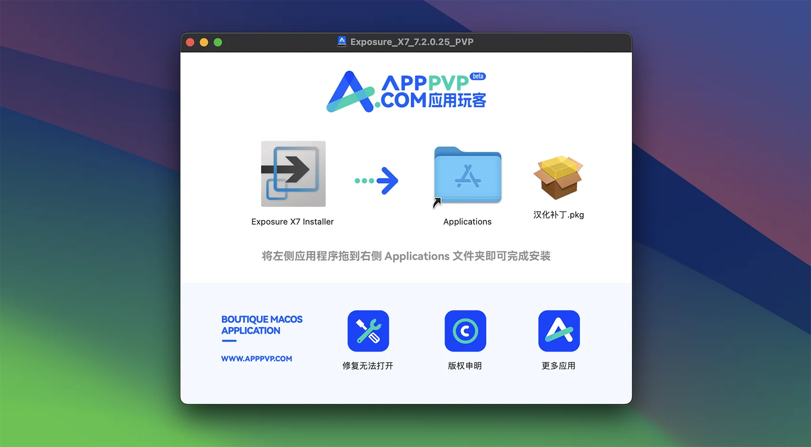
Task: Zoom the window with green button
Action: [218, 42]
